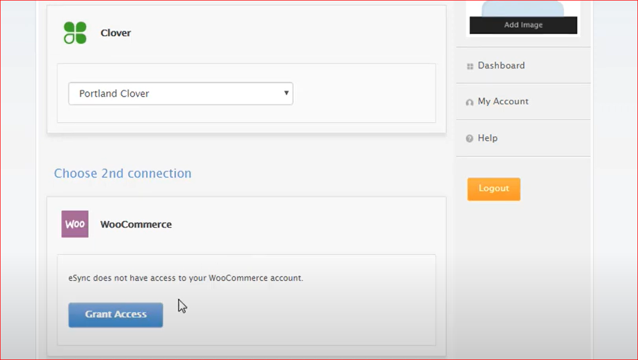Click the Help question mark icon
The image size is (638, 360).
coord(470,139)
